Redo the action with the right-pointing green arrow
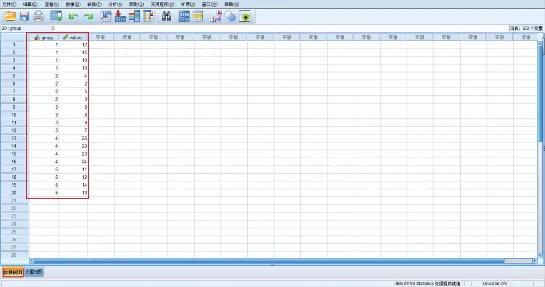 [x=88, y=16]
